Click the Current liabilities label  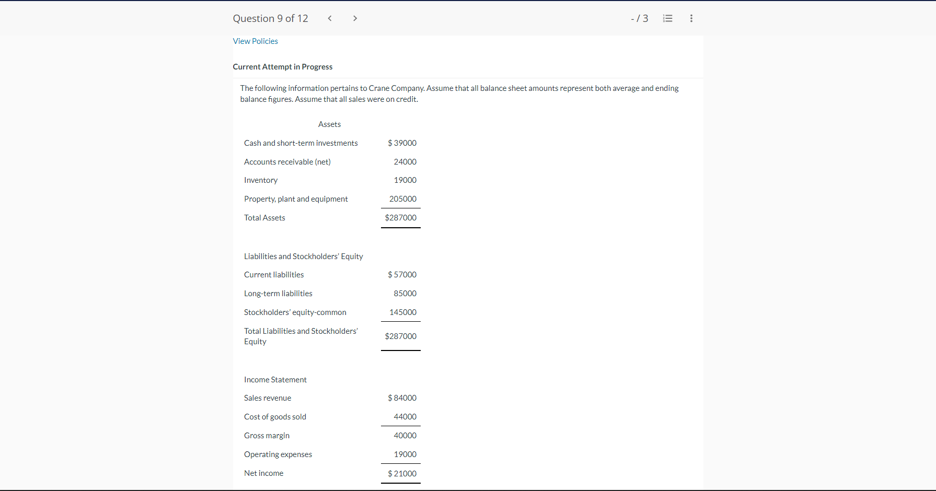[273, 275]
